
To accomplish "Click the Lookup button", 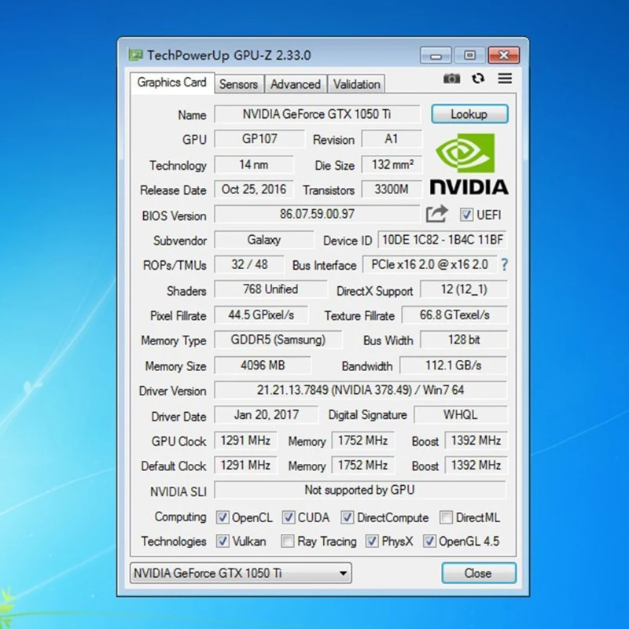I will tap(469, 114).
